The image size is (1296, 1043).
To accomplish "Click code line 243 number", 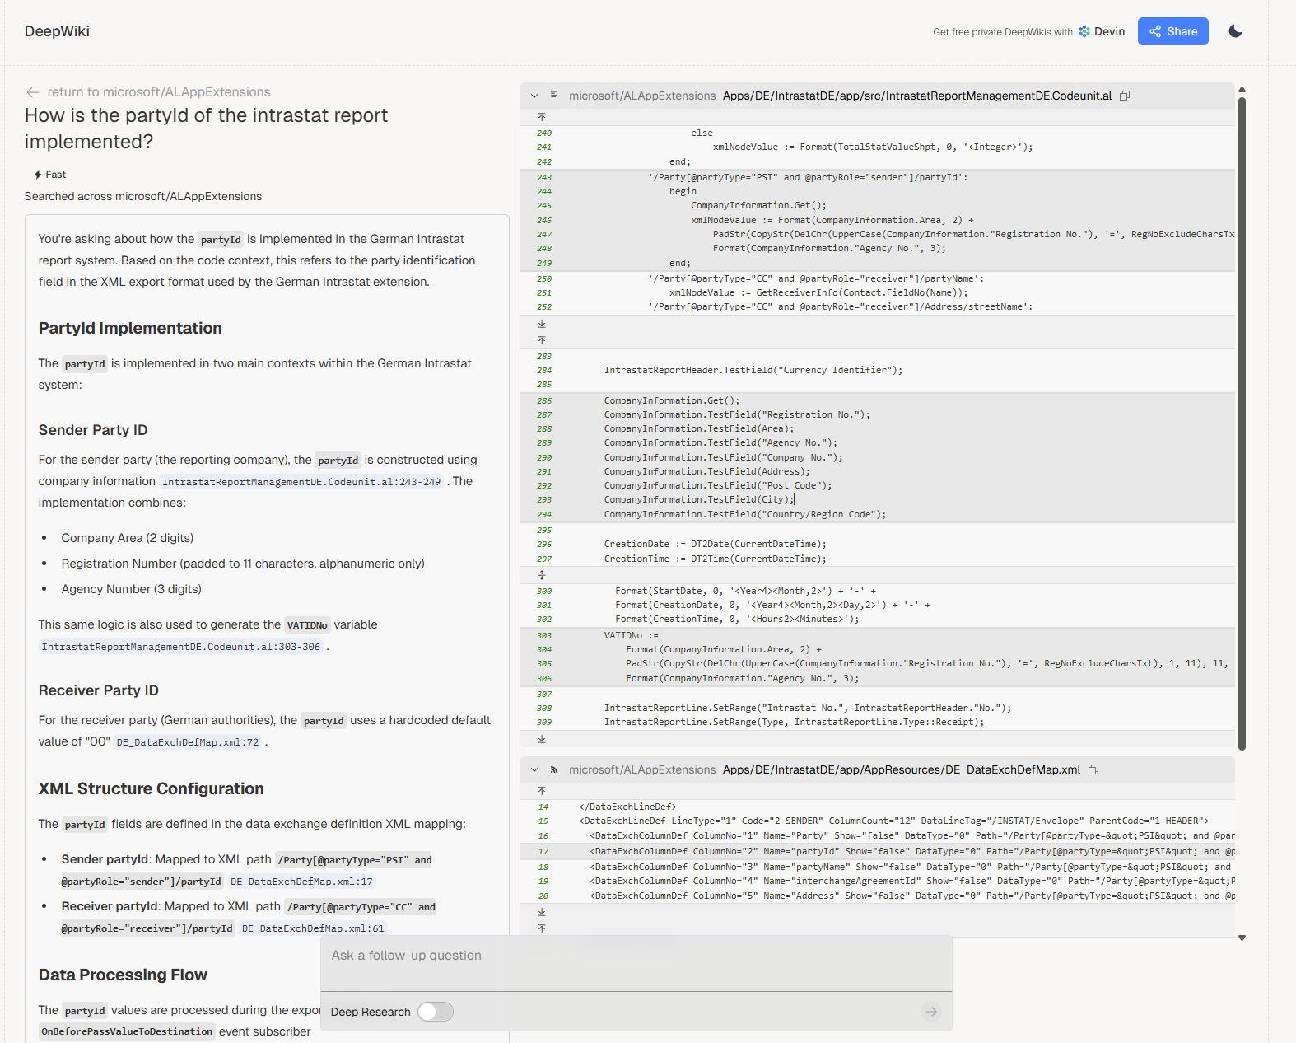I will tap(544, 177).
